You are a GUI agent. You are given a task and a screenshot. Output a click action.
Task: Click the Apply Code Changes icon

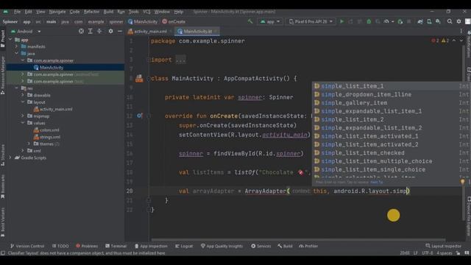click(360, 21)
